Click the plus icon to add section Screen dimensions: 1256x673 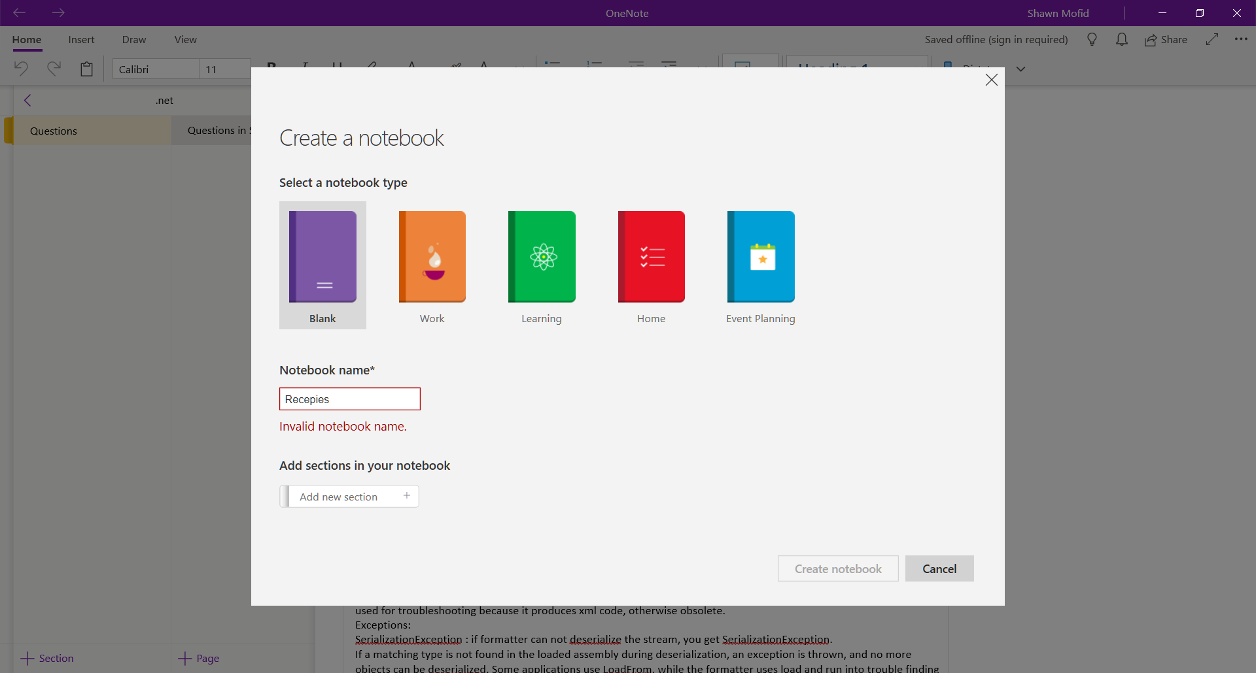point(407,496)
